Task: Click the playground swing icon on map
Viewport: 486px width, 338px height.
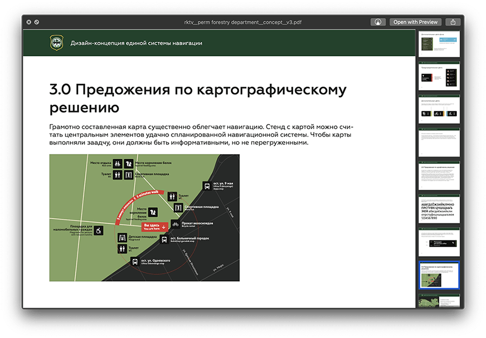Action: click(122, 238)
